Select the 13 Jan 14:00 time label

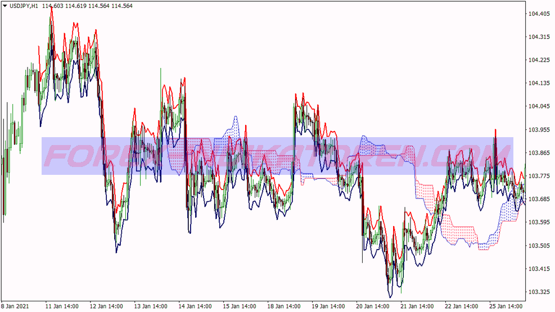152,306
